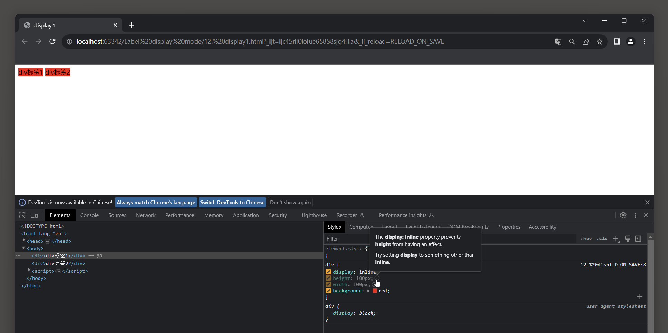View site information icon in address bar

point(69,41)
